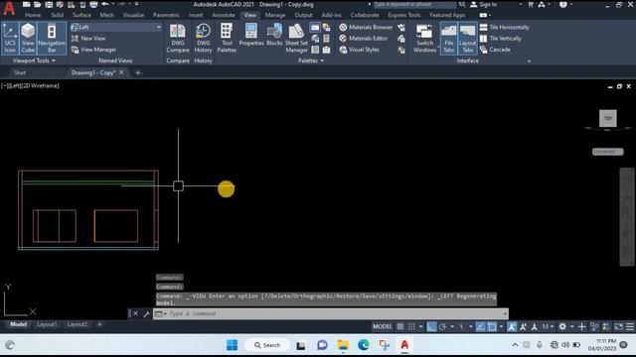Open the AutoCAD application menu logo

point(9,8)
